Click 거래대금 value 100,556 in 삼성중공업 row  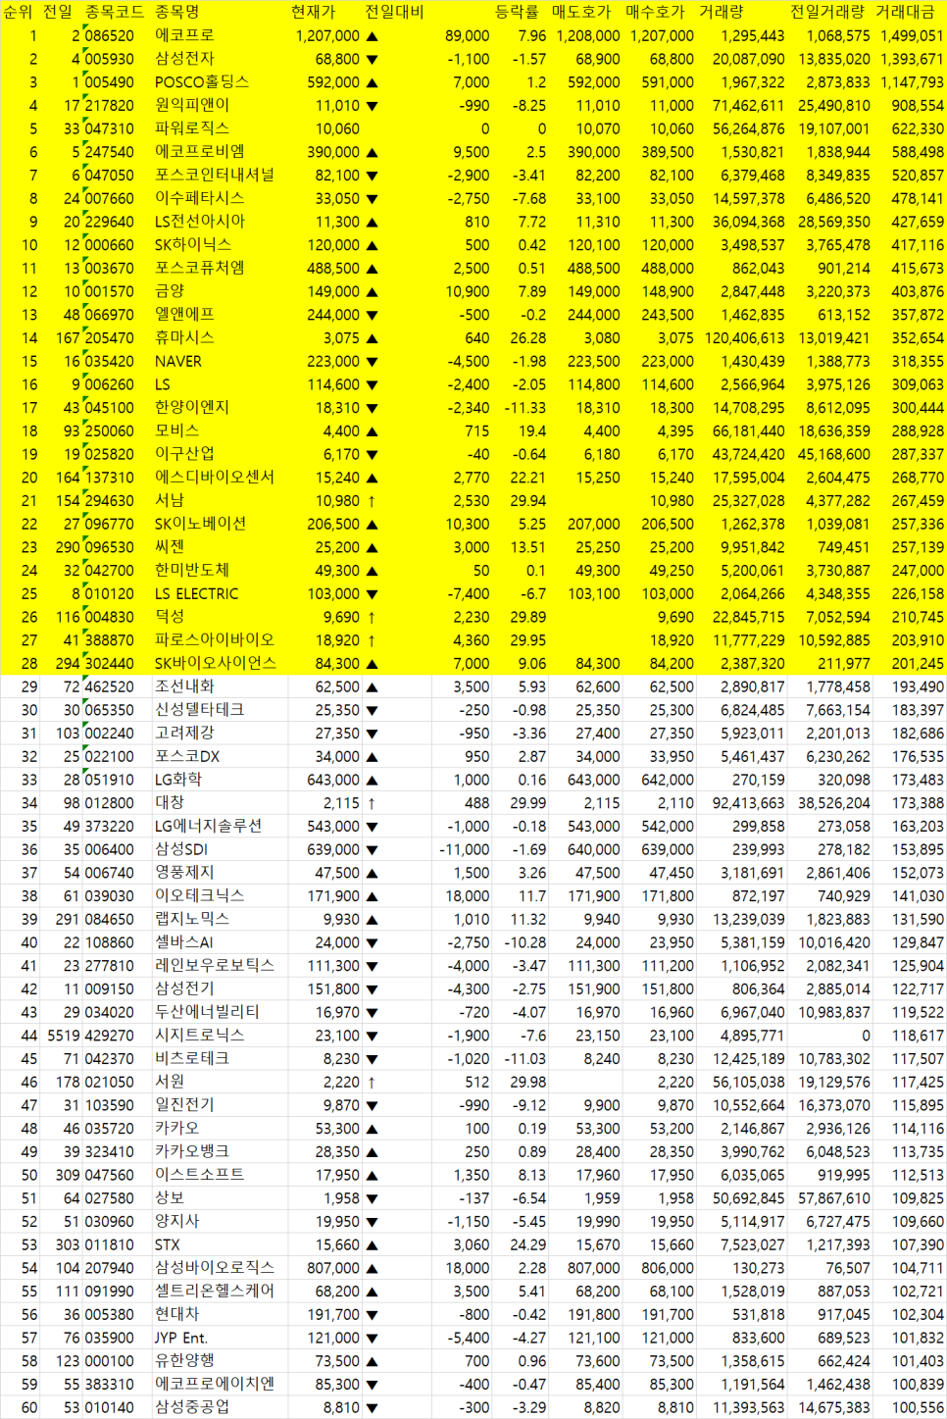click(x=918, y=1408)
